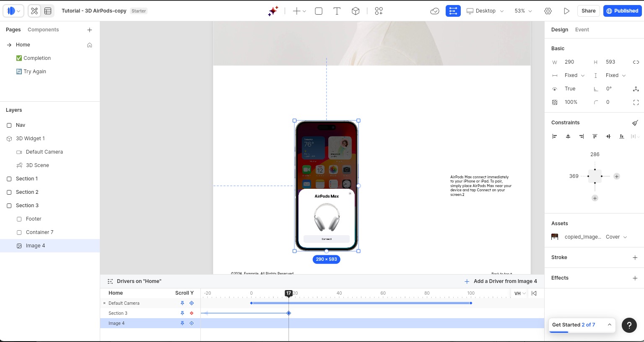This screenshot has width=644, height=342.
Task: Open the insert plus dropdown
Action: tap(299, 11)
